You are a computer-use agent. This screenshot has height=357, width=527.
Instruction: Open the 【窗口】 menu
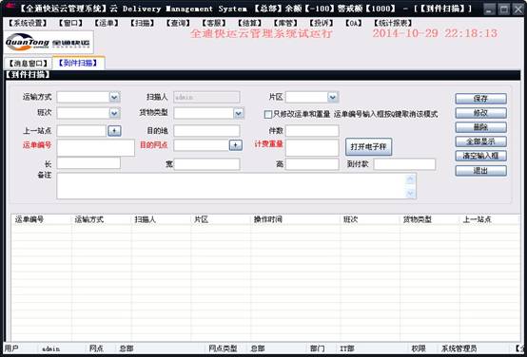tap(69, 23)
